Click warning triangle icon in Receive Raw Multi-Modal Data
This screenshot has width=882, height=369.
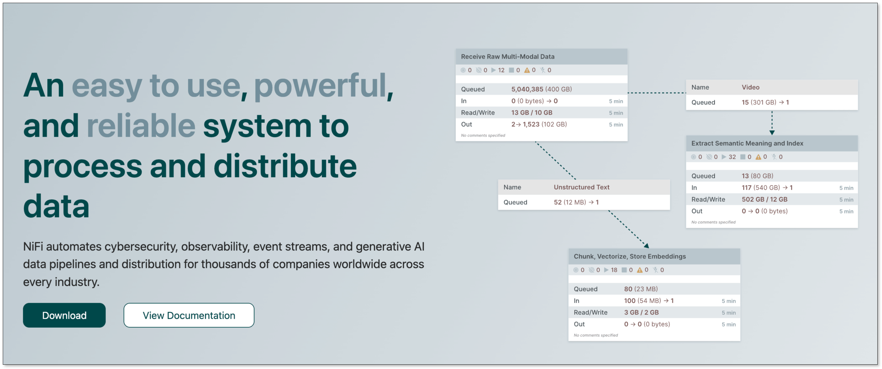526,70
